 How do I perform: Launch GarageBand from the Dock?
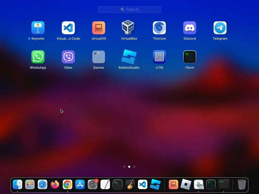point(130,184)
